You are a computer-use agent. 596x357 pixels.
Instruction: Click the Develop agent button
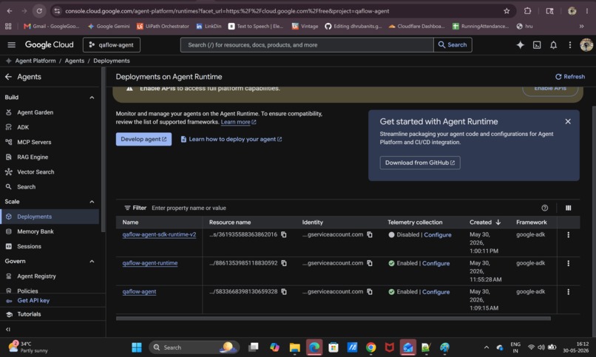(143, 139)
